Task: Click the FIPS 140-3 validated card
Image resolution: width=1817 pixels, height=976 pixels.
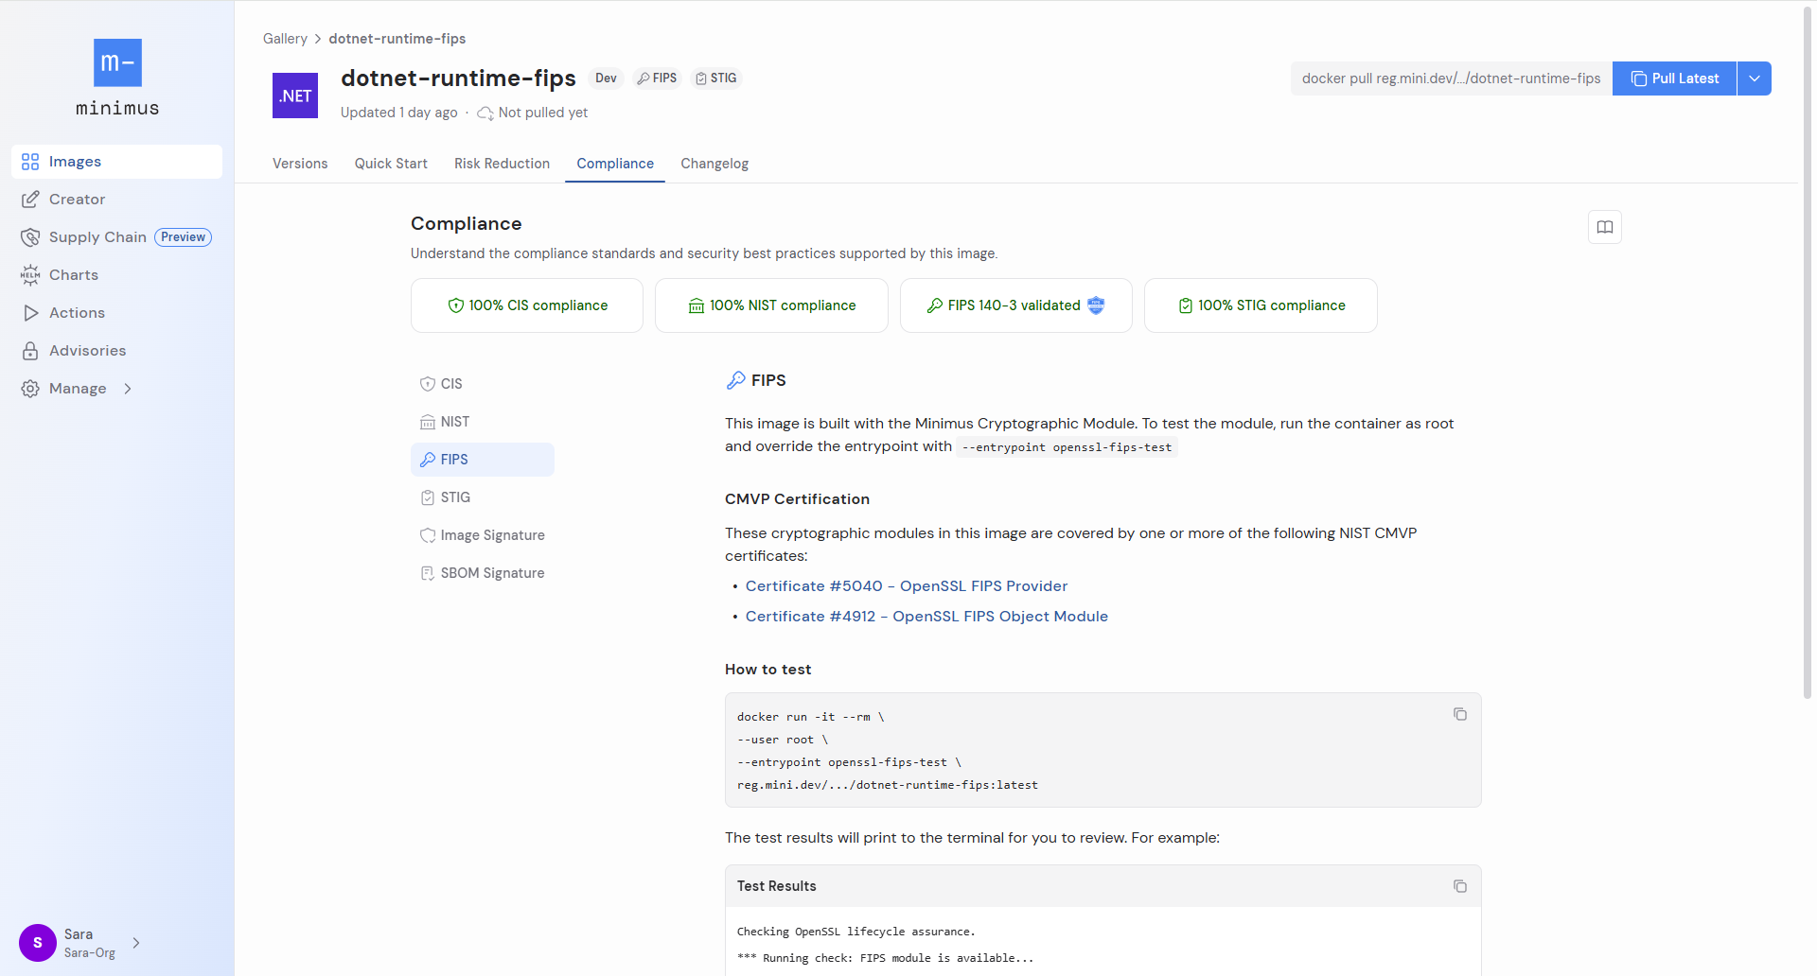Action: 1015,305
